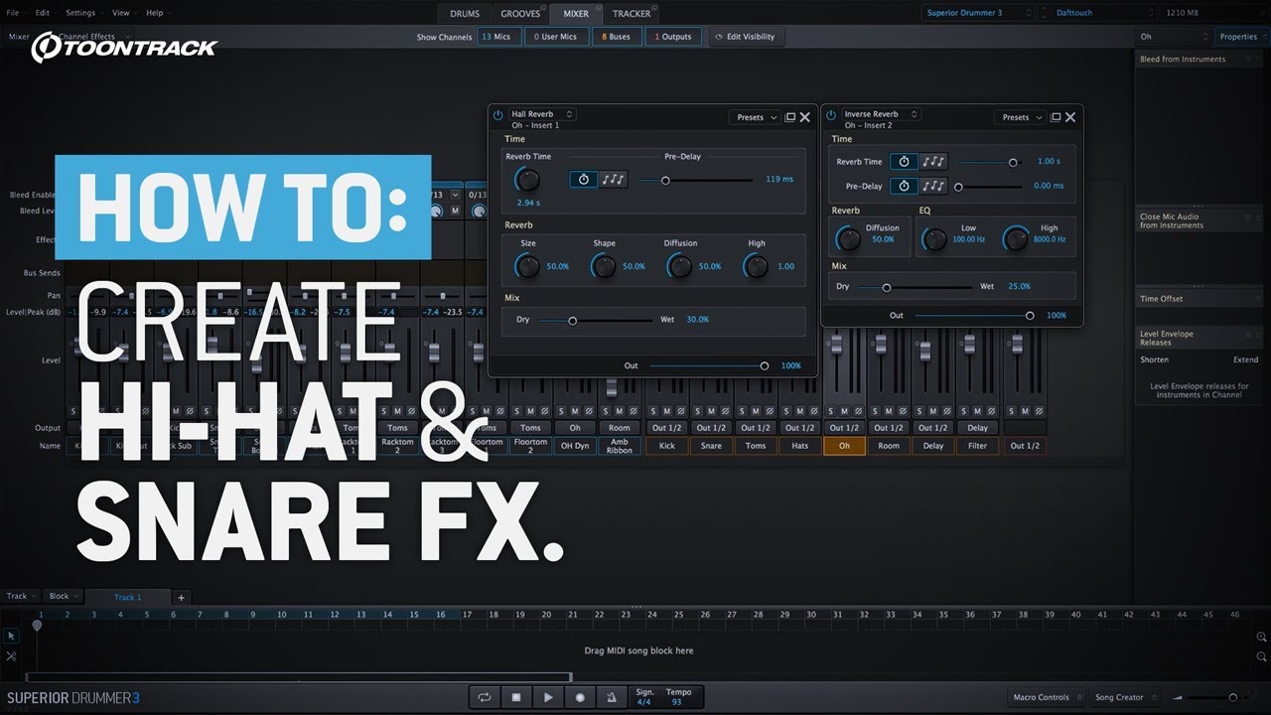
Task: Select Inverse Reverb Pre-Delay clock mode
Action: coord(904,186)
